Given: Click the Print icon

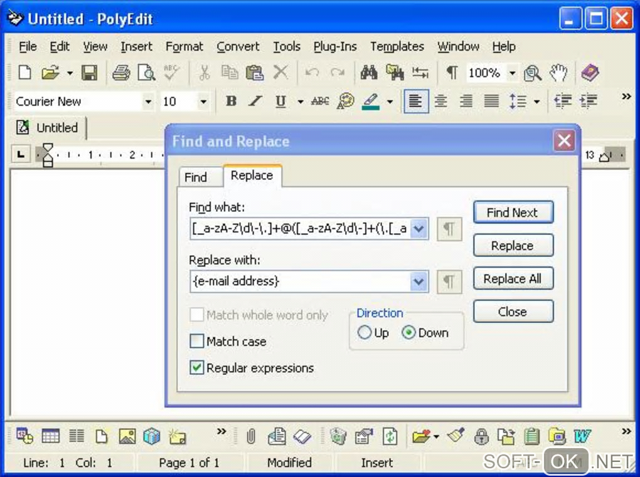Looking at the screenshot, I should click(x=121, y=73).
